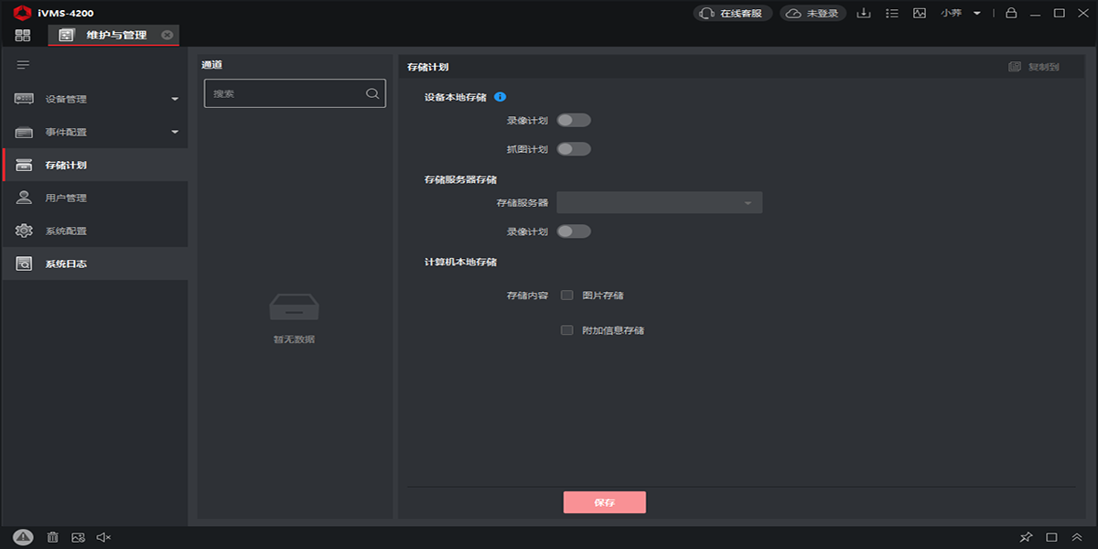
Task: Toggle the mute speaker icon at bottom
Action: coord(103,537)
